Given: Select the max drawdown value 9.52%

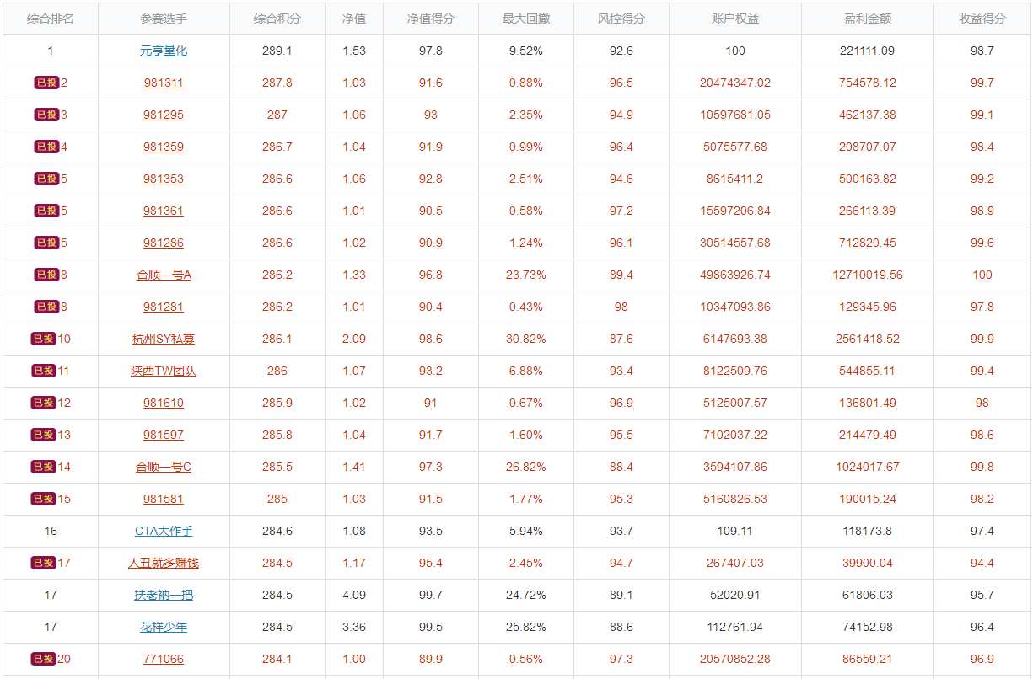Looking at the screenshot, I should click(x=526, y=51).
